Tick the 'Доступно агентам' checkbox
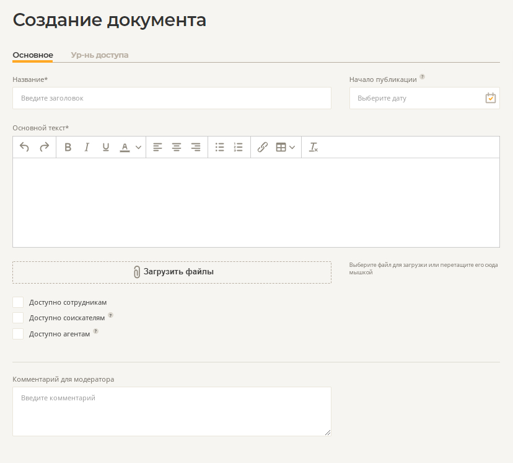 (x=18, y=334)
